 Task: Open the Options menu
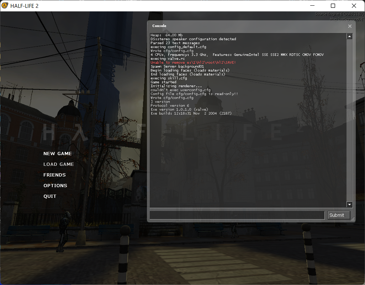click(x=55, y=186)
